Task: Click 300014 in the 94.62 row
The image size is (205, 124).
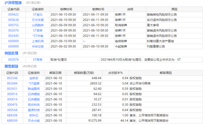Action: point(12,94)
